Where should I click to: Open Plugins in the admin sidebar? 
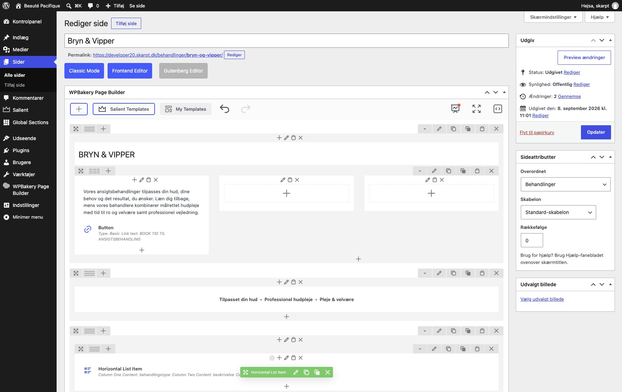pyautogui.click(x=21, y=150)
